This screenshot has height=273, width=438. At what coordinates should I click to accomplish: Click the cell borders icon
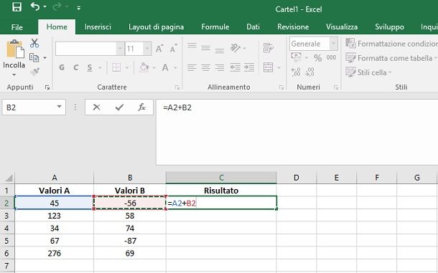coord(116,67)
